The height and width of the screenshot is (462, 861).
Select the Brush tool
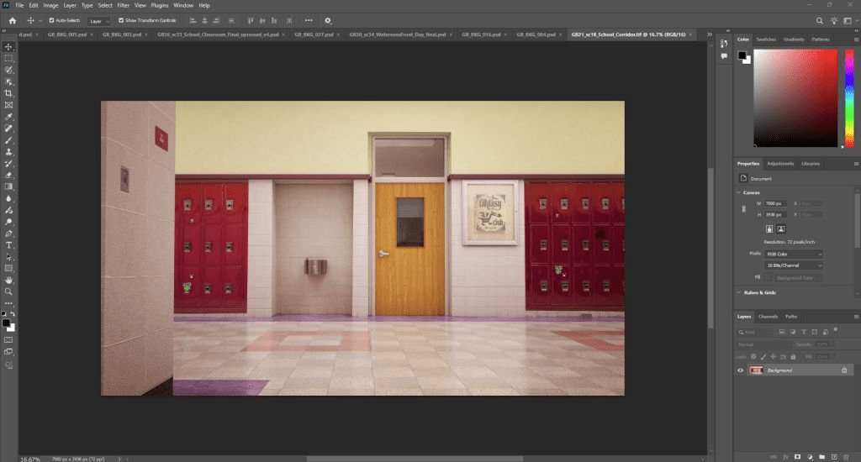[8, 140]
